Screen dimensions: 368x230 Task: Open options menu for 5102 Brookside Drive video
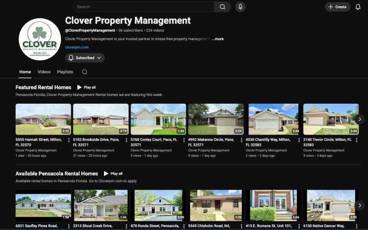126,140
